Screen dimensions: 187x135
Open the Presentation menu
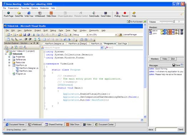(x=14, y=8)
